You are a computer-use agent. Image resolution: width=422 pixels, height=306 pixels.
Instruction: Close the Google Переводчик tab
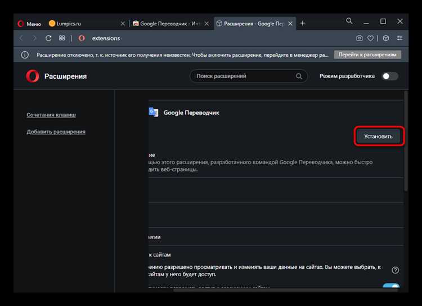206,24
